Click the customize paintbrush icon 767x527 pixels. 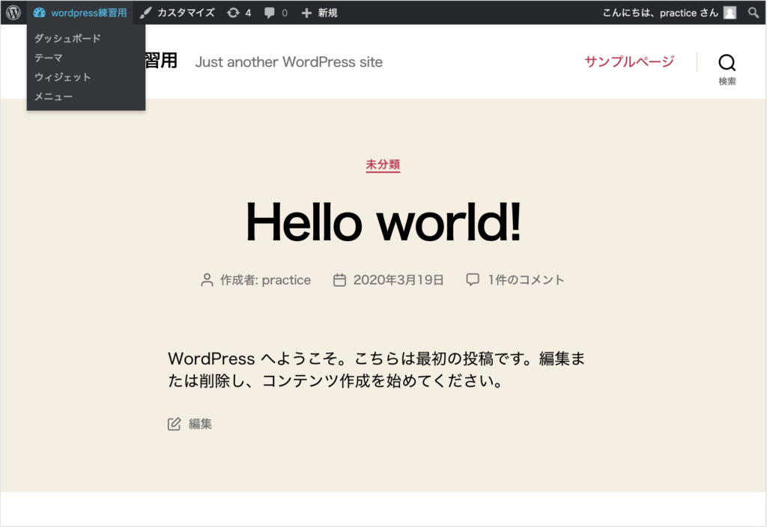pos(146,13)
